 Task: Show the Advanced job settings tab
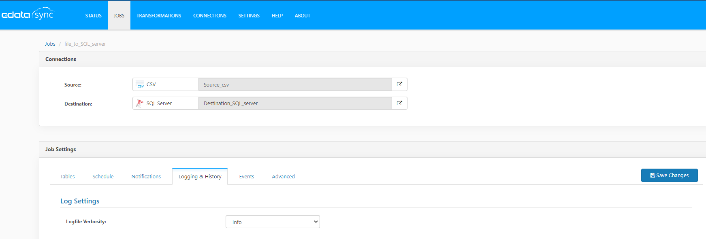click(283, 177)
